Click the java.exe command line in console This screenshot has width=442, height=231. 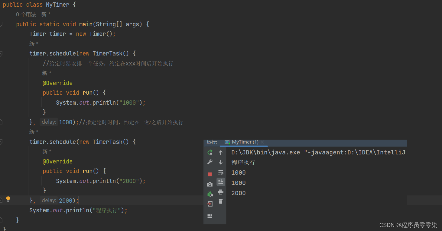(318, 153)
